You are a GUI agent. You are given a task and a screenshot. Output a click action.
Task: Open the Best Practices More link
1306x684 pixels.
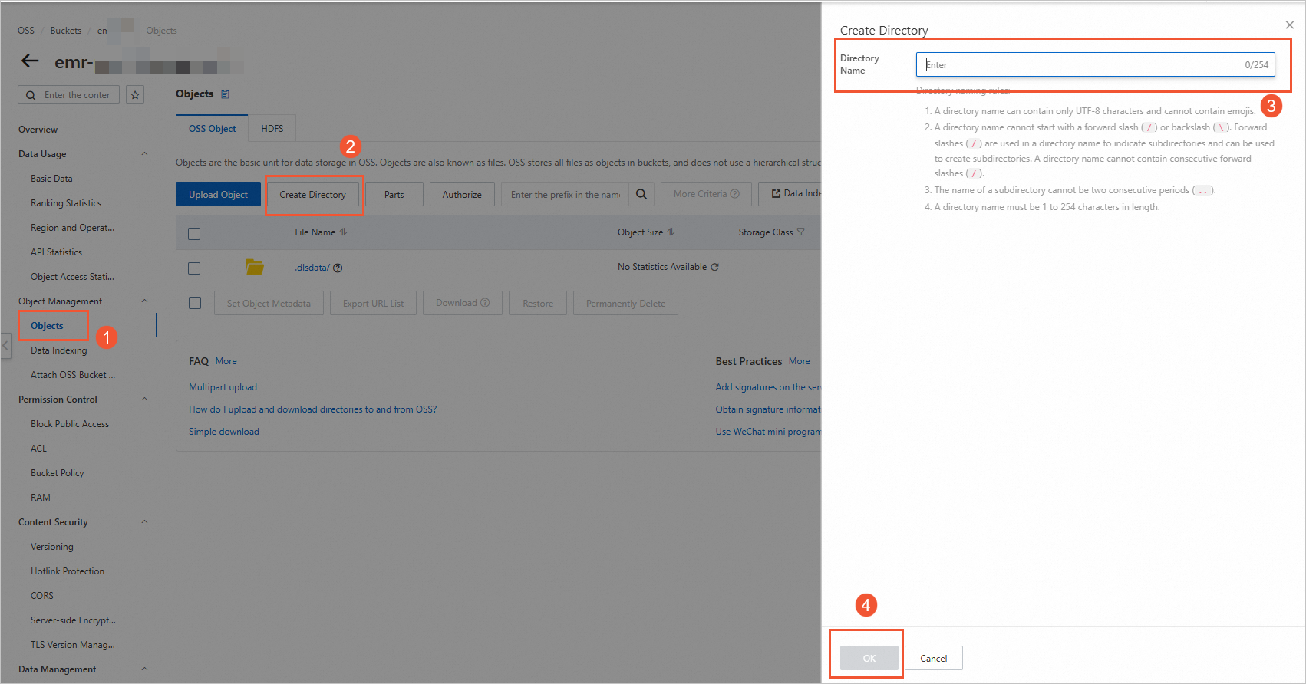point(800,361)
